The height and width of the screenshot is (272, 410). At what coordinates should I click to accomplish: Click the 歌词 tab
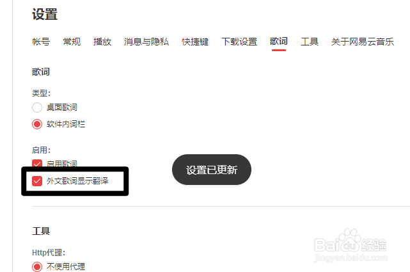[x=279, y=42]
